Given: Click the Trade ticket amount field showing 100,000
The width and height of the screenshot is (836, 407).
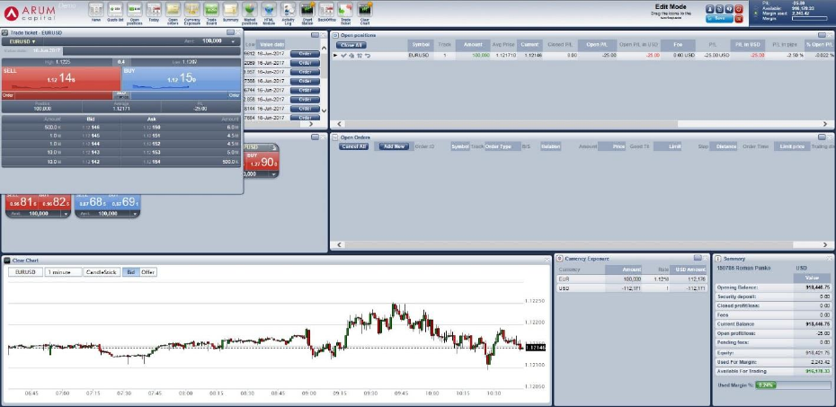Looking at the screenshot, I should (211, 41).
